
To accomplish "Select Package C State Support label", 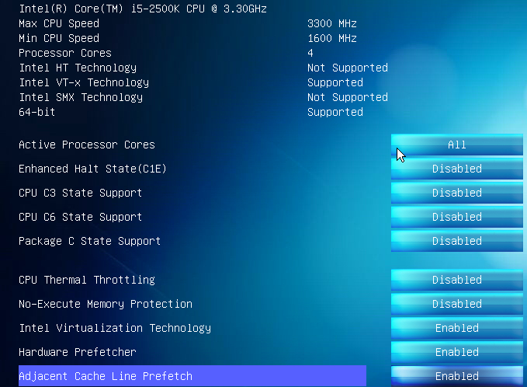I will (x=90, y=241).
